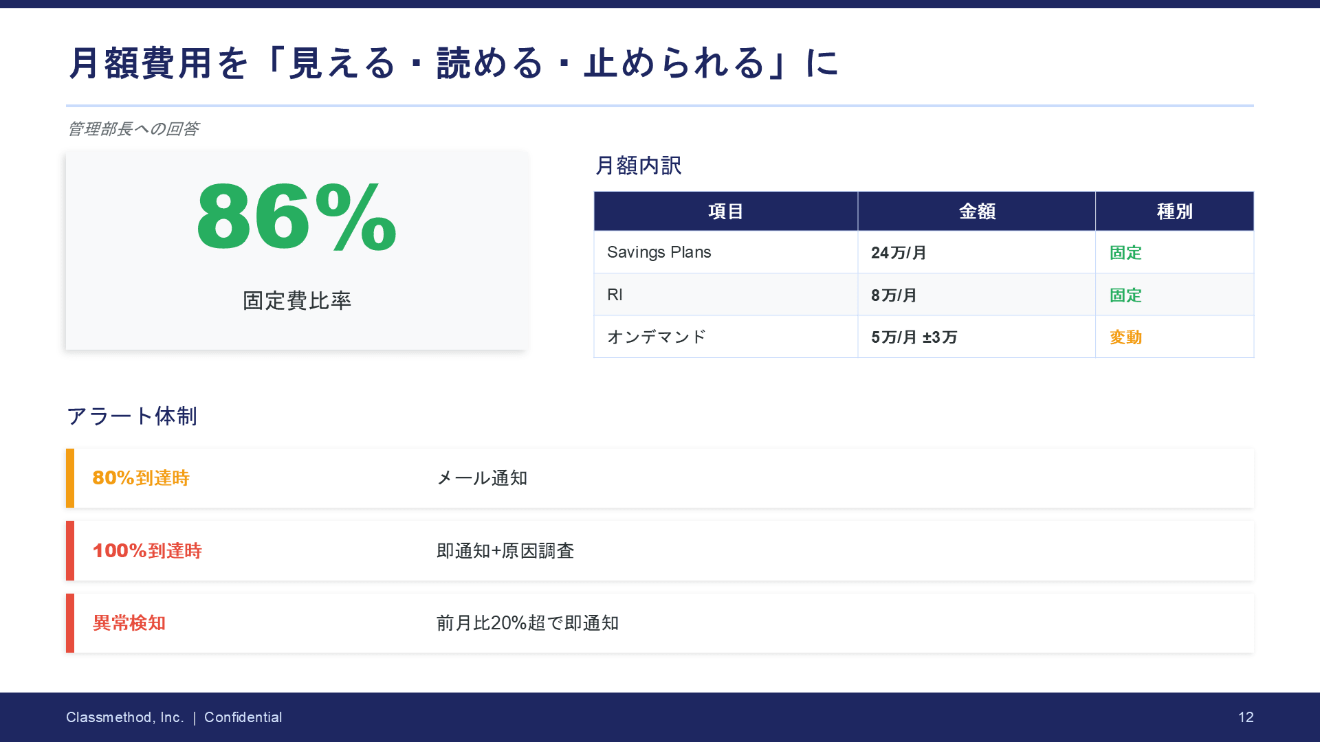
Task: Click the slide title 月額費用を「見える・読める・止められる」に
Action: tap(452, 63)
